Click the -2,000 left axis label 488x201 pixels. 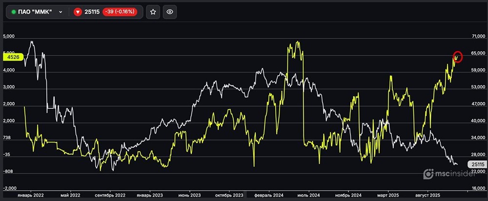pyautogui.click(x=9, y=188)
